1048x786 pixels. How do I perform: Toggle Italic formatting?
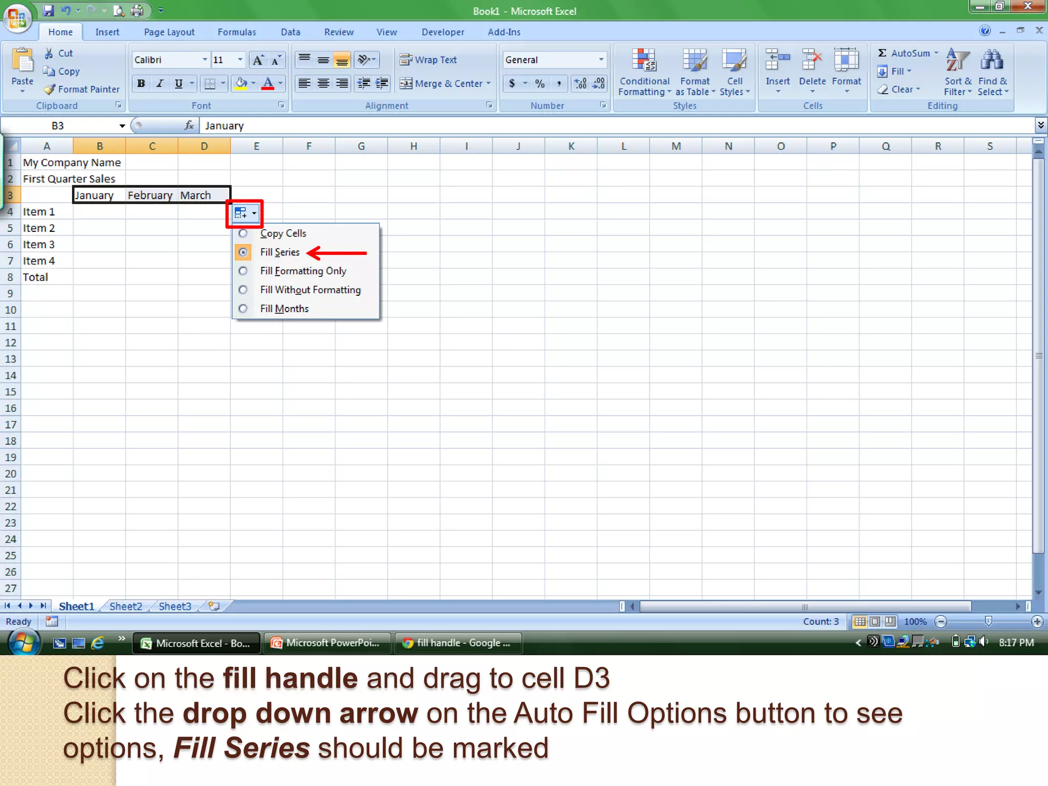pyautogui.click(x=160, y=83)
